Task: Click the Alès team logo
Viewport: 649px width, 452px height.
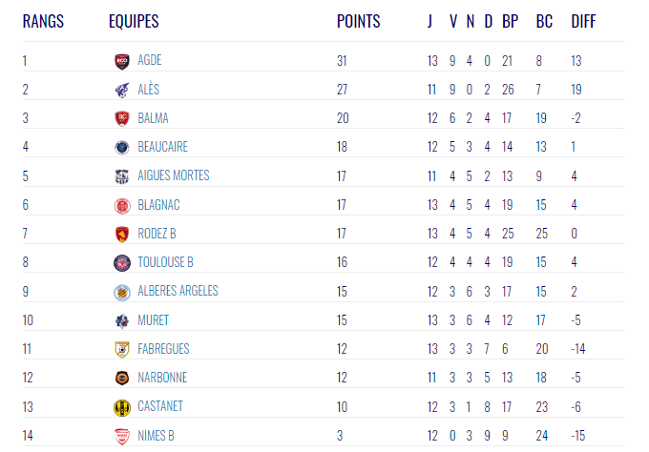Action: [122, 90]
